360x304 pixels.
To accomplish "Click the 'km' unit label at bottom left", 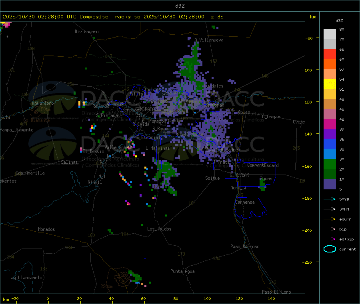I will coord(6,300).
